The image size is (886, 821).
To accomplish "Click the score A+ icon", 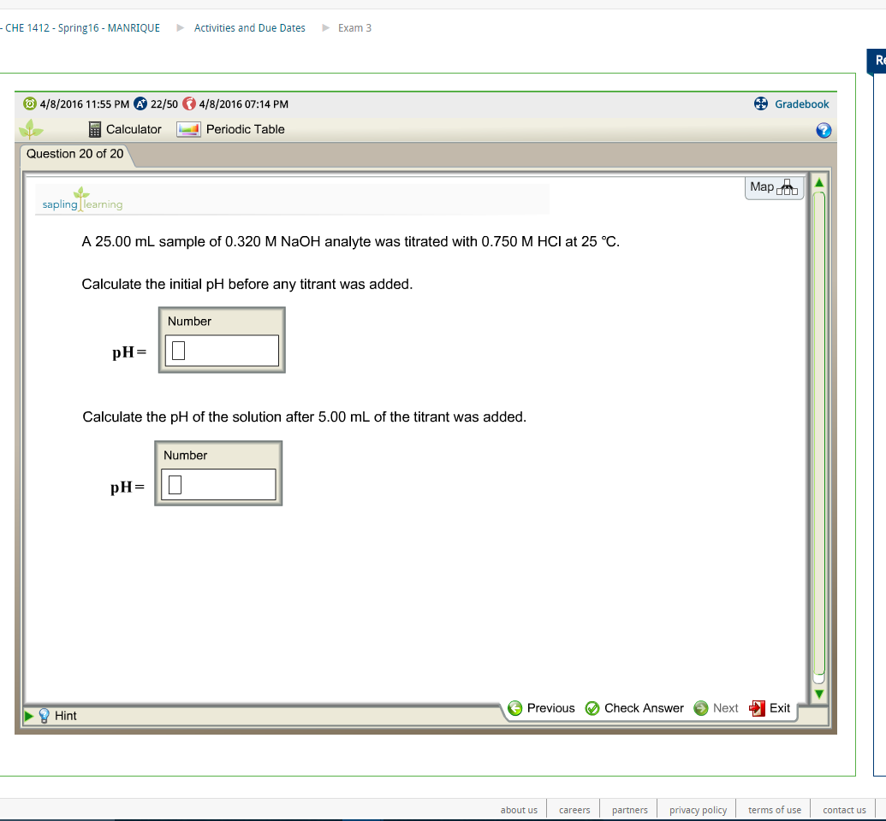I will coord(140,103).
